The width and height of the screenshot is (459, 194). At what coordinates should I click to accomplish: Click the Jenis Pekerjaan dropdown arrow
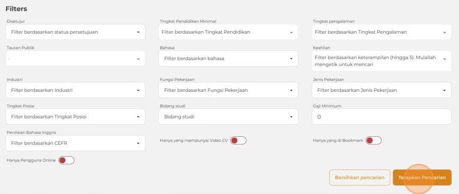444,91
